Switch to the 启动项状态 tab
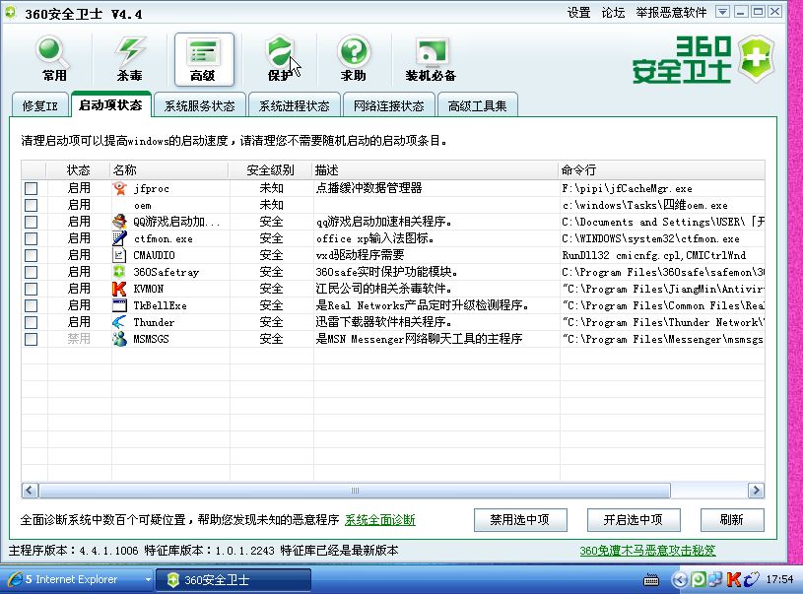The image size is (803, 594). [110, 104]
